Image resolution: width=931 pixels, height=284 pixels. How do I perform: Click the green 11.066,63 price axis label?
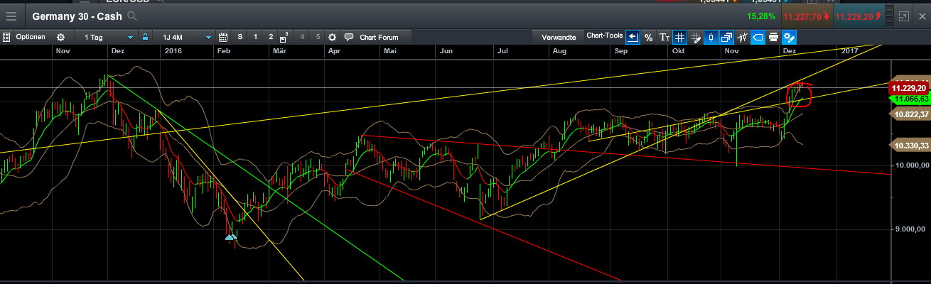point(910,99)
